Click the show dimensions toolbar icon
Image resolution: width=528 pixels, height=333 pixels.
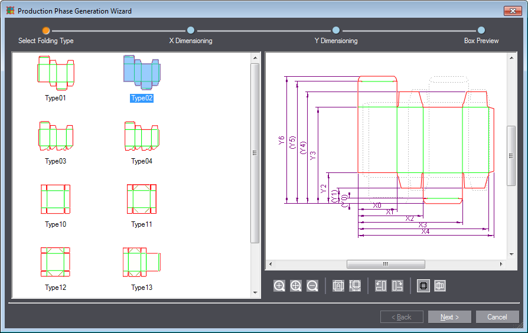pos(355,286)
